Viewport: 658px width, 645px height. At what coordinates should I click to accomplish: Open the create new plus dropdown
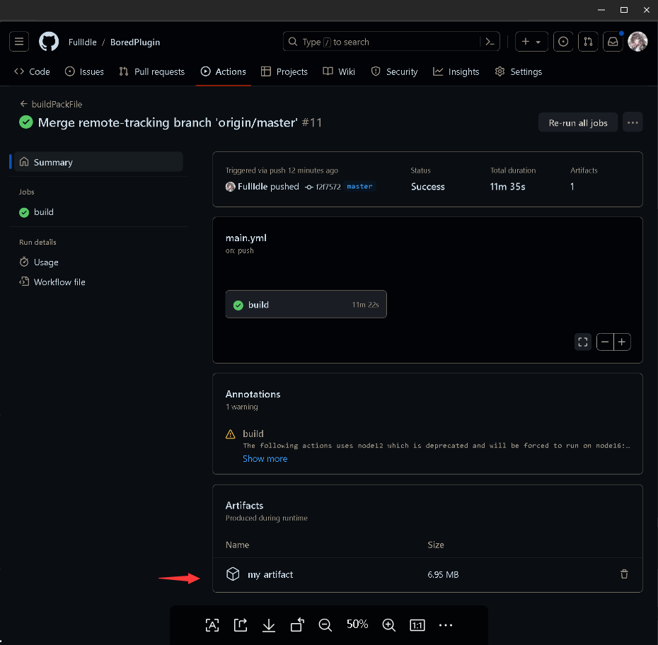[x=531, y=42]
